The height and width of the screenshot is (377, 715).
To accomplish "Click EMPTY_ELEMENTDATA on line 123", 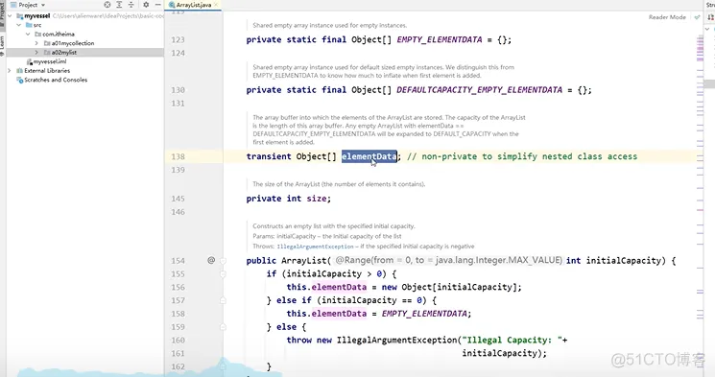I will [x=440, y=39].
